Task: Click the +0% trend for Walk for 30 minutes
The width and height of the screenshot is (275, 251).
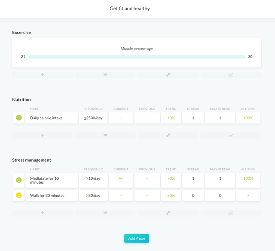Action: click(x=171, y=196)
